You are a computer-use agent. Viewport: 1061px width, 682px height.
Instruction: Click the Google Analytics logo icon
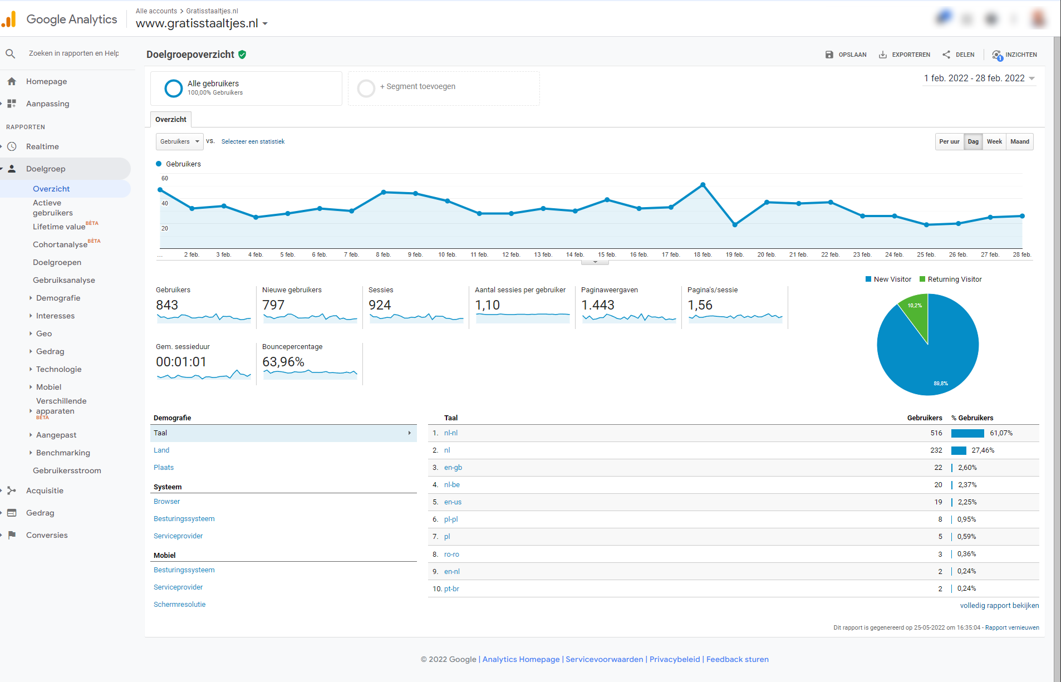9,19
